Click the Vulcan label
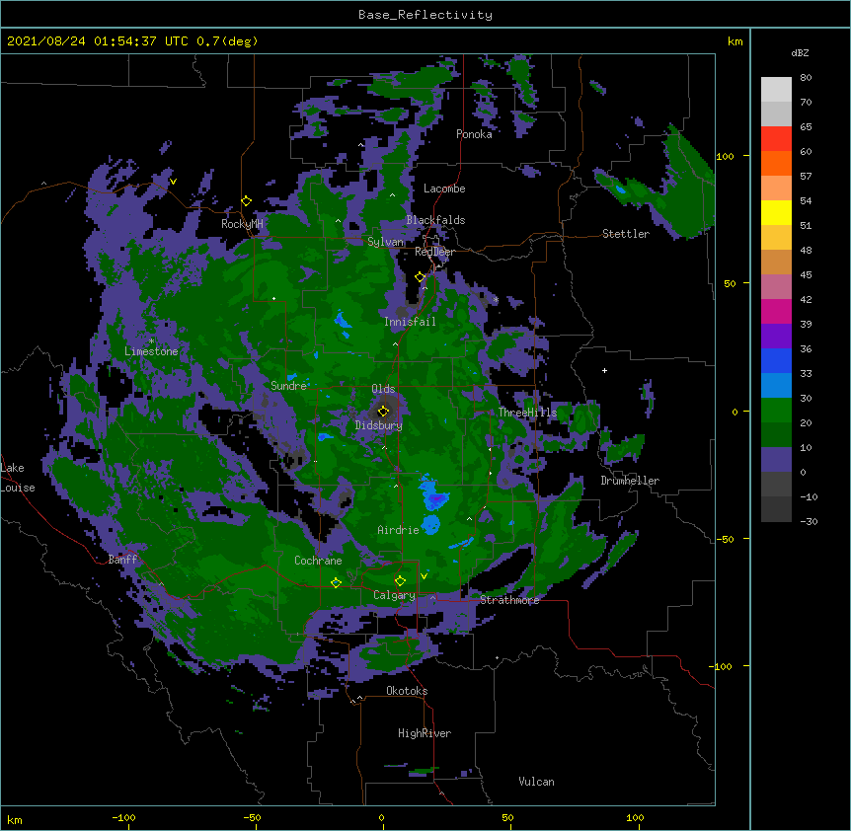The height and width of the screenshot is (831, 851). click(536, 782)
